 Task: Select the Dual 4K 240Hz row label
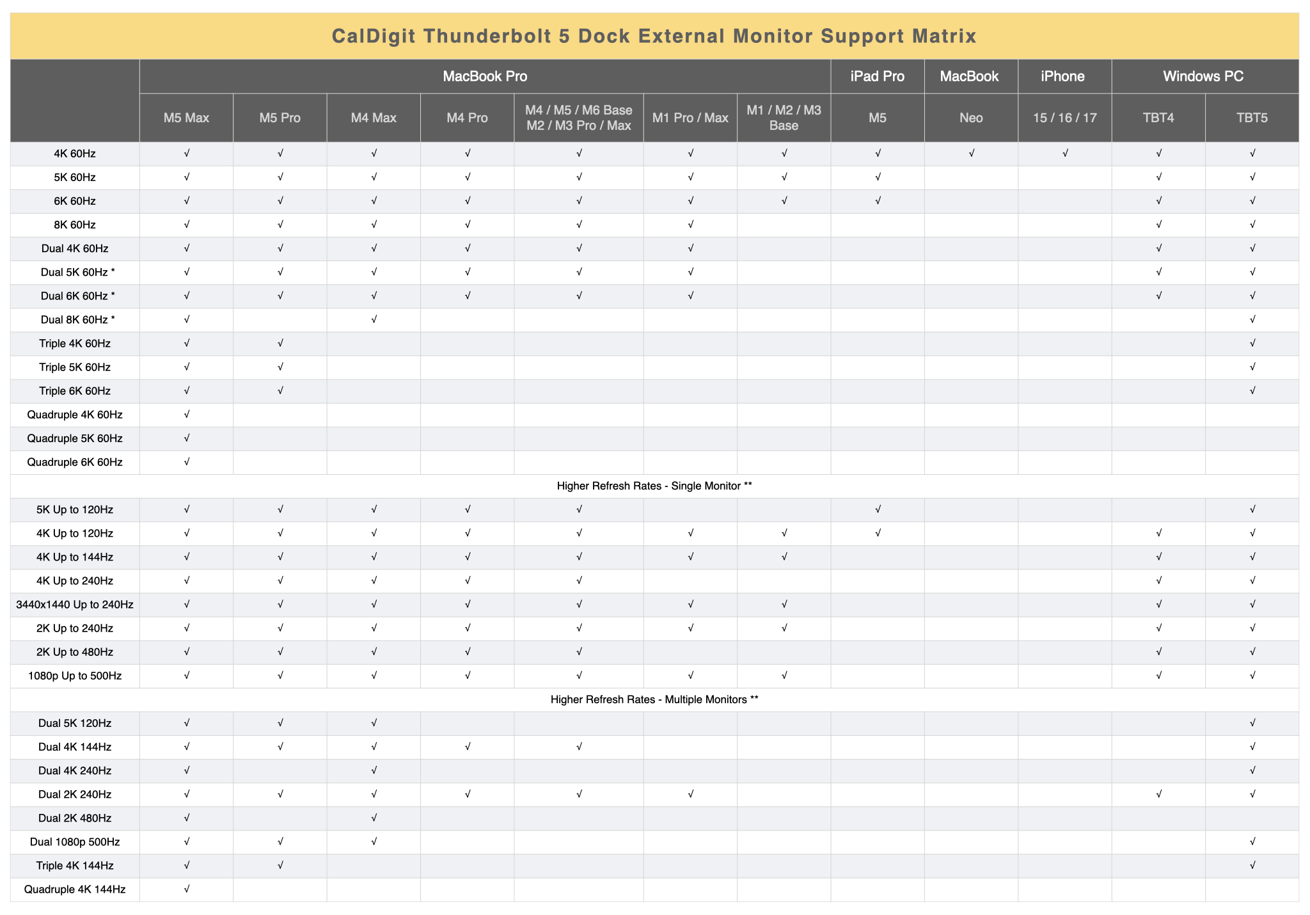(75, 771)
